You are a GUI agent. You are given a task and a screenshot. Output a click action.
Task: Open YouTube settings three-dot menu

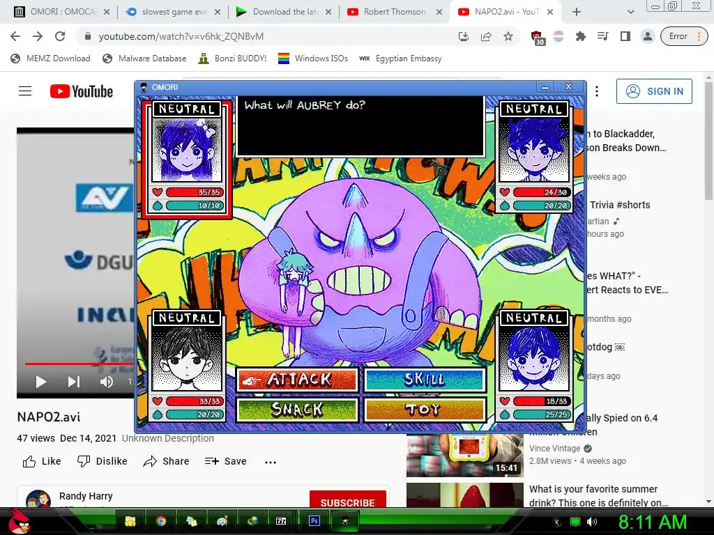[x=597, y=91]
